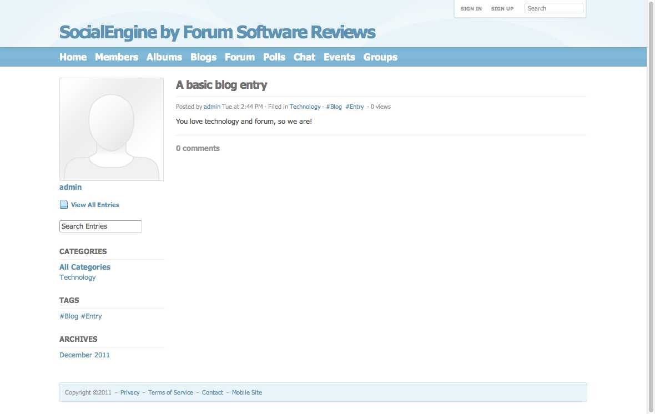
Task: Open admin link in the Posted by line
Action: point(212,107)
